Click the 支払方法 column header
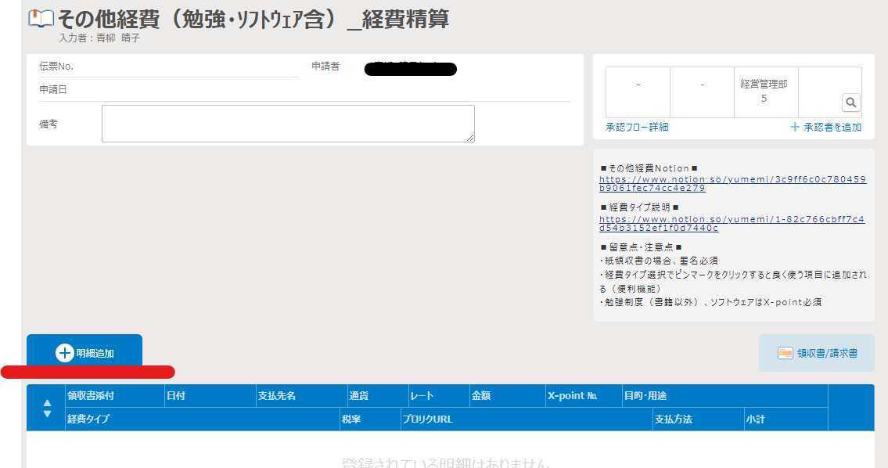The image size is (888, 468). click(673, 419)
